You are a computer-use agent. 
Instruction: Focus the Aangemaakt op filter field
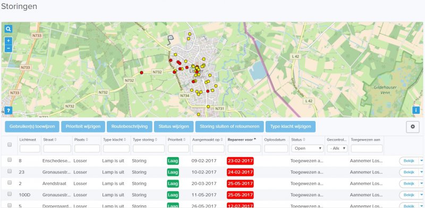pyautogui.click(x=208, y=149)
